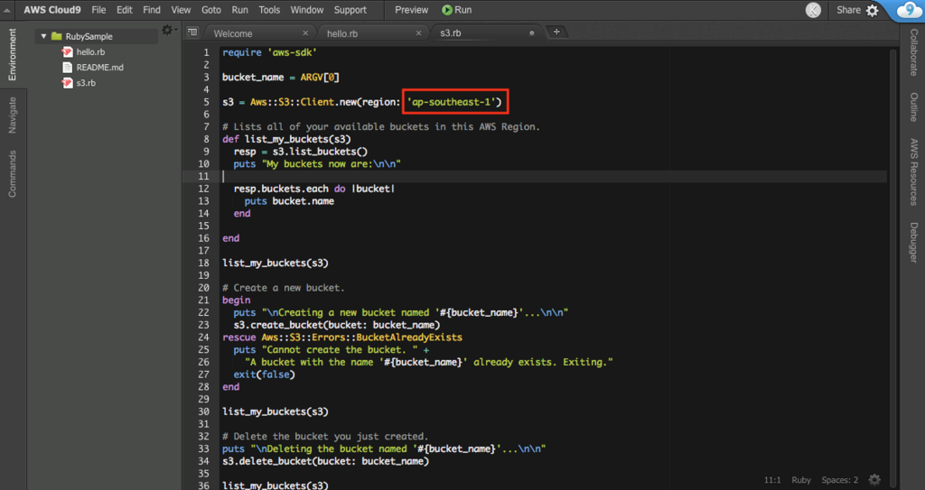Click line number 23 in the gutter
The image size is (925, 490).
203,325
